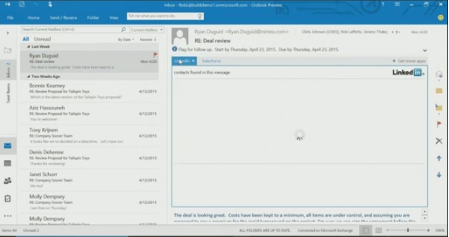Image resolution: width=449 pixels, height=237 pixels.
Task: Show All messages filter
Action: tap(25, 39)
